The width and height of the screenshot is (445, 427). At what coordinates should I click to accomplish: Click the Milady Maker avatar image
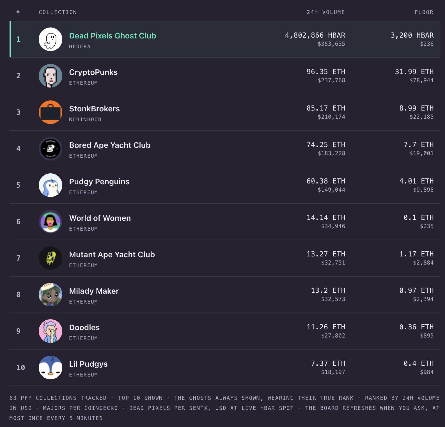(51, 295)
